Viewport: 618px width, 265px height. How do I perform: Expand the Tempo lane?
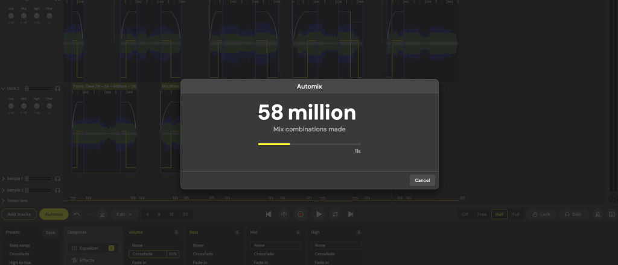pyautogui.click(x=4, y=201)
